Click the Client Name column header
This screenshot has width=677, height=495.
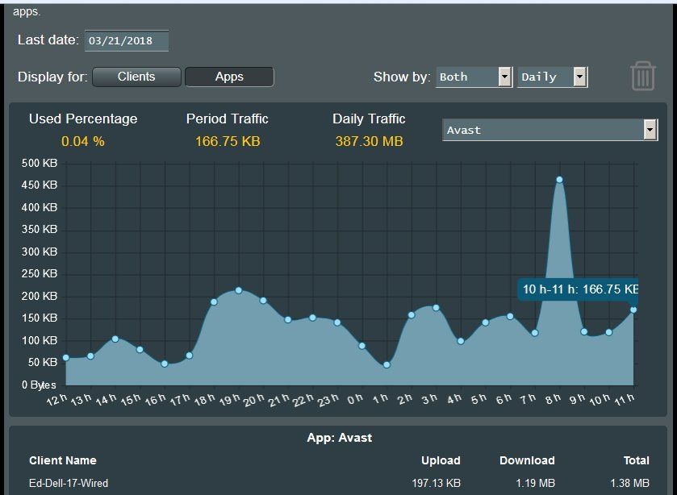coord(63,460)
